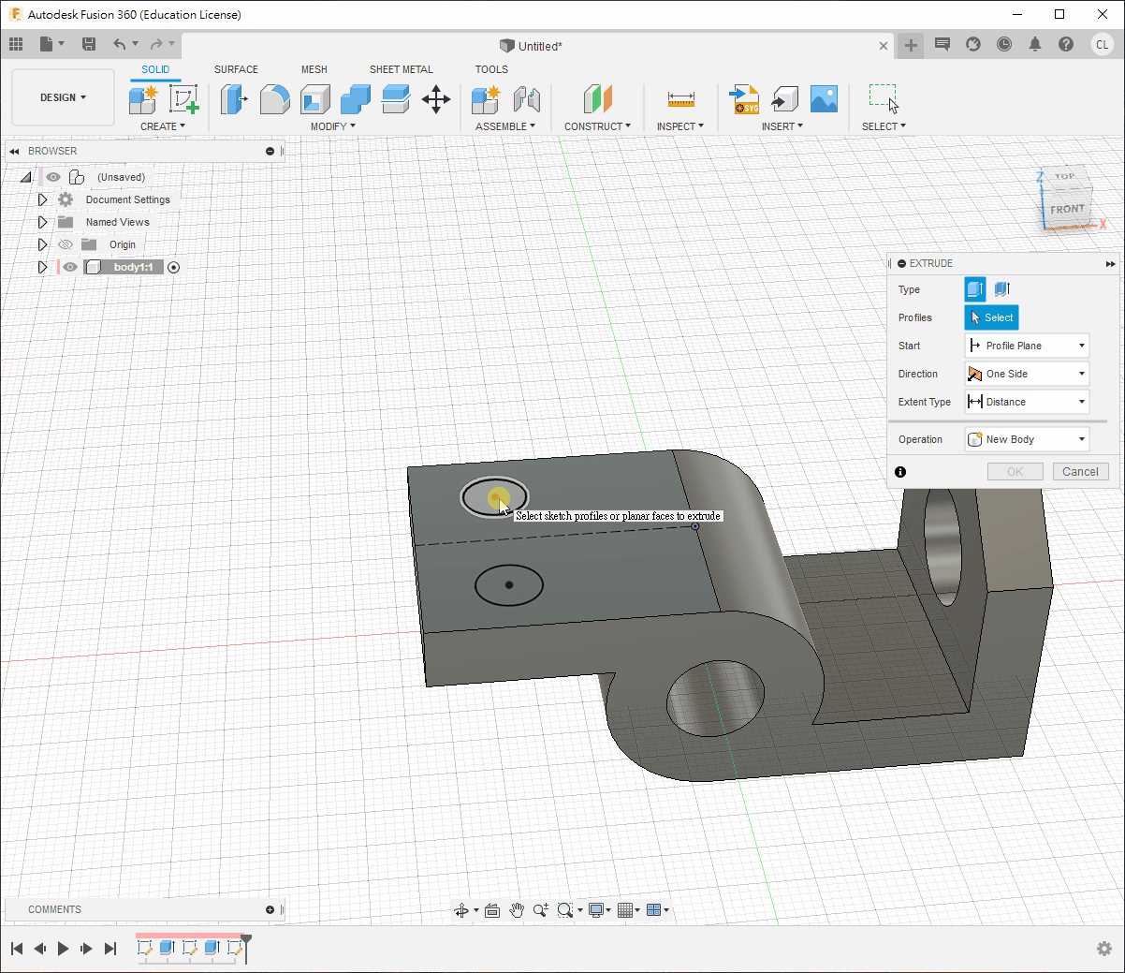
Task: Activate the body1:1 component radio button
Action: click(x=173, y=267)
